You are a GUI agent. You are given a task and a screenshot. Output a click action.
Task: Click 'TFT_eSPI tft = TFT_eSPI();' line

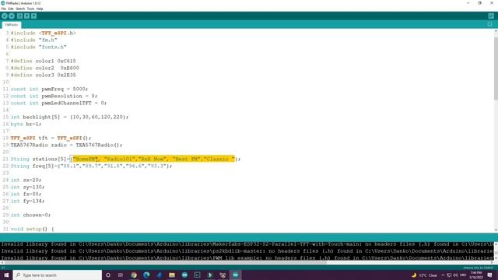[x=51, y=138]
